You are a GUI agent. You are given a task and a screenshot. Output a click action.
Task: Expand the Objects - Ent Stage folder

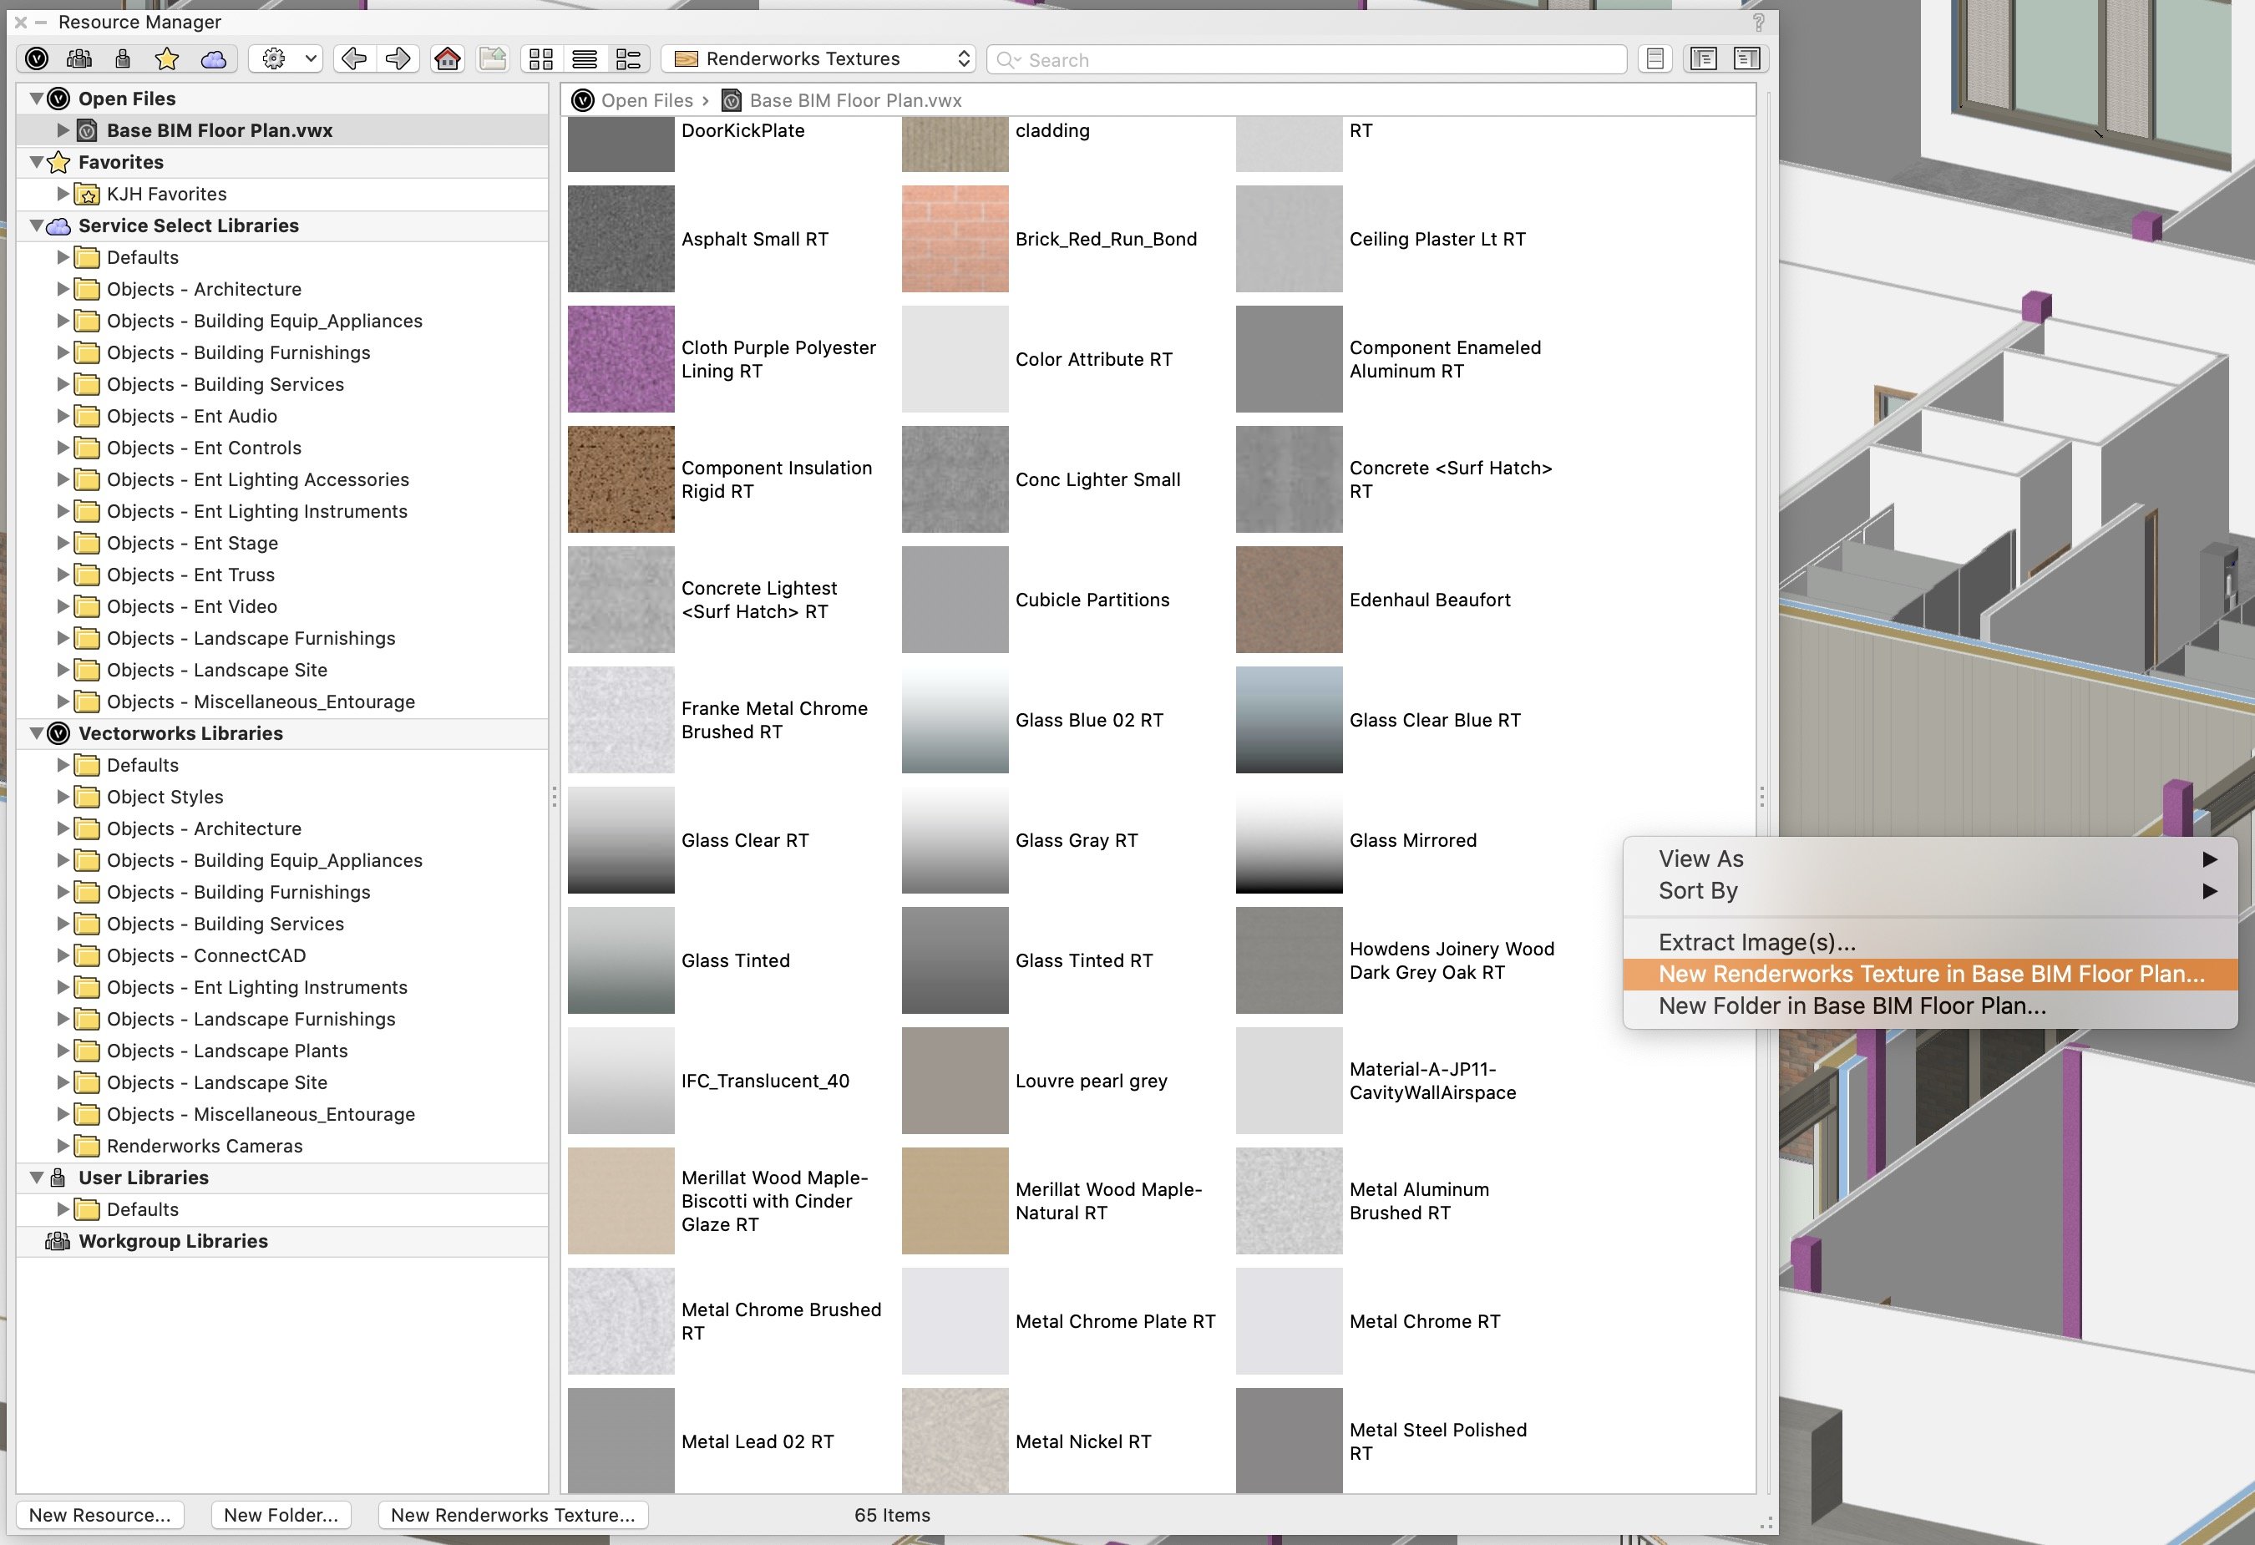click(63, 544)
